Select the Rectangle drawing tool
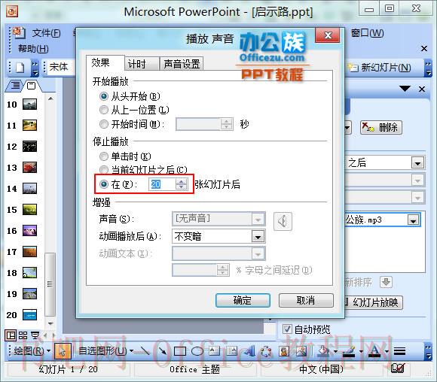The image size is (437, 382). (x=180, y=351)
